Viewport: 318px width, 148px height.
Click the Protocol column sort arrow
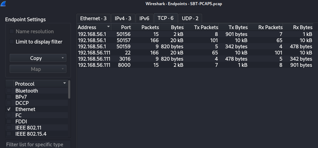pos(64,83)
